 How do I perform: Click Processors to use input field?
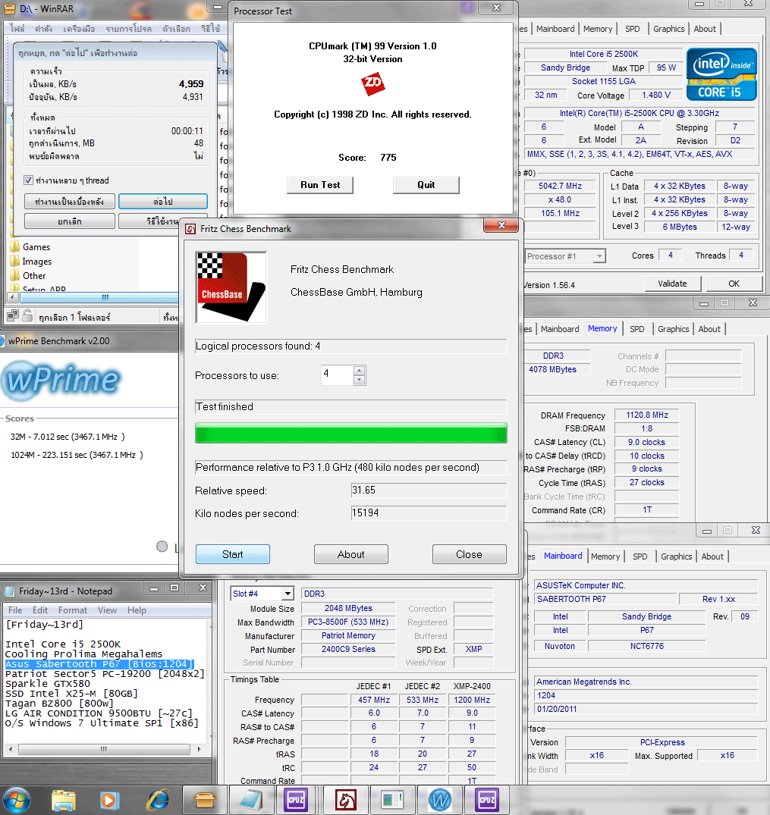[x=337, y=375]
